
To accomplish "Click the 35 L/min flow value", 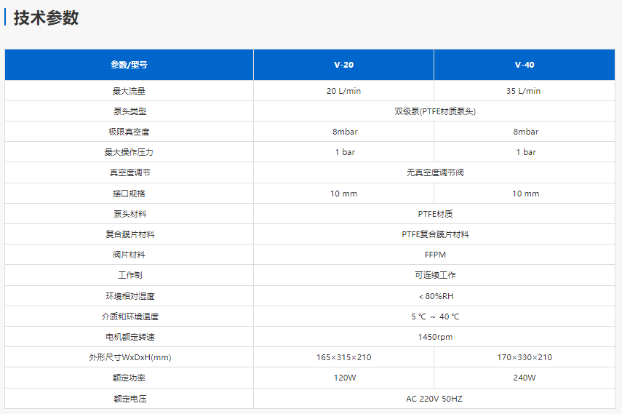I will 524,91.
